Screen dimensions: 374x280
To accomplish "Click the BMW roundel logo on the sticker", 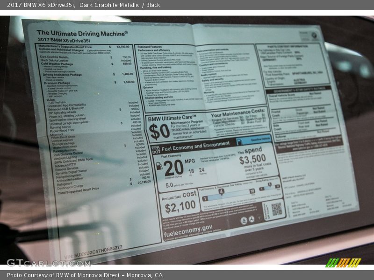I will [x=315, y=35].
